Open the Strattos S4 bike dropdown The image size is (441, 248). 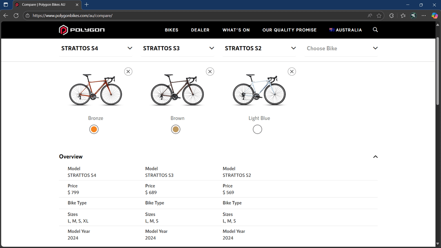coord(96,49)
